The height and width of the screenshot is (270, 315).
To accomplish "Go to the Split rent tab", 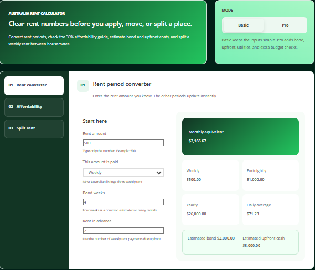I will 34,129.
